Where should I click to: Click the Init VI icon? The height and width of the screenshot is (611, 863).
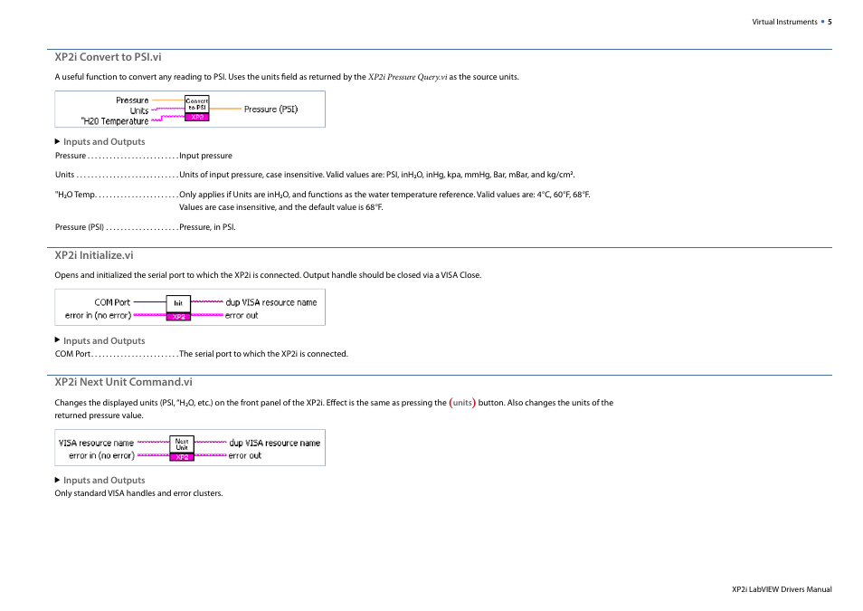[x=178, y=308]
